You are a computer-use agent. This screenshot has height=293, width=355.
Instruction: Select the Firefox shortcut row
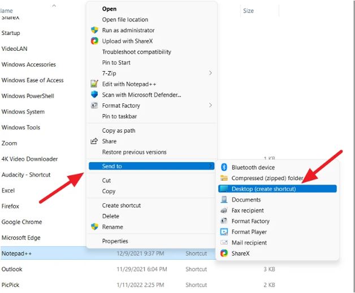(x=10, y=206)
